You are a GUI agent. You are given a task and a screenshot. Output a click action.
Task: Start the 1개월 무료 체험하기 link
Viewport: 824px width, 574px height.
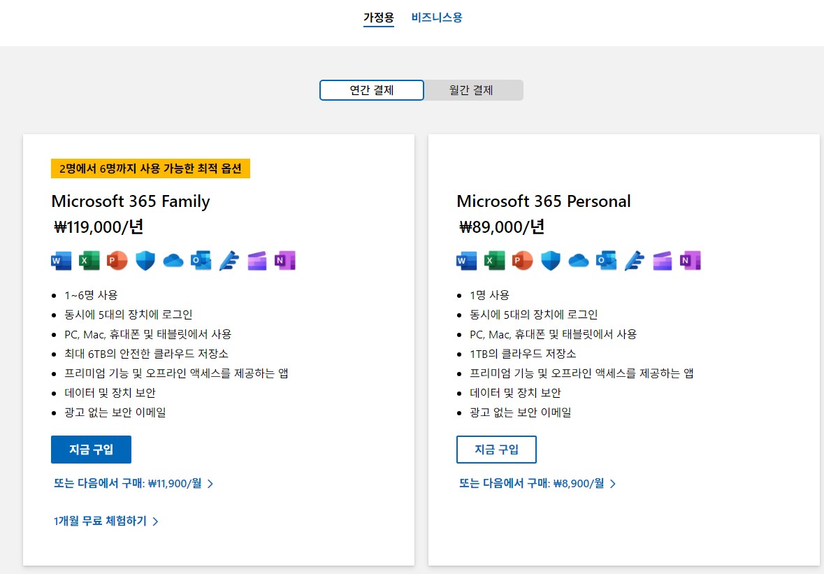[106, 521]
